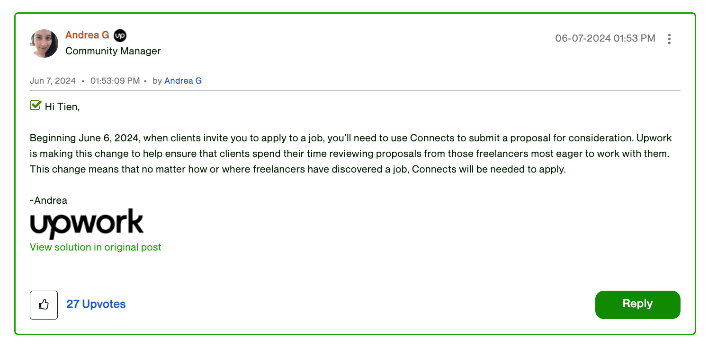This screenshot has height=346, width=708.
Task: Click the Hi Tien greeting text
Action: point(62,107)
